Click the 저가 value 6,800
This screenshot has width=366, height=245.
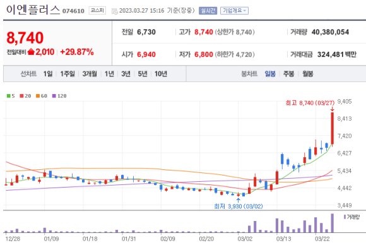[x=204, y=54]
